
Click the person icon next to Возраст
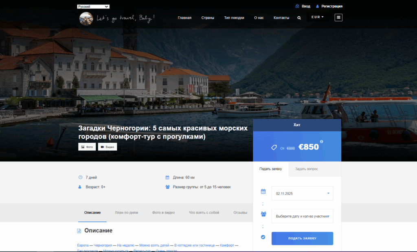tap(80, 187)
